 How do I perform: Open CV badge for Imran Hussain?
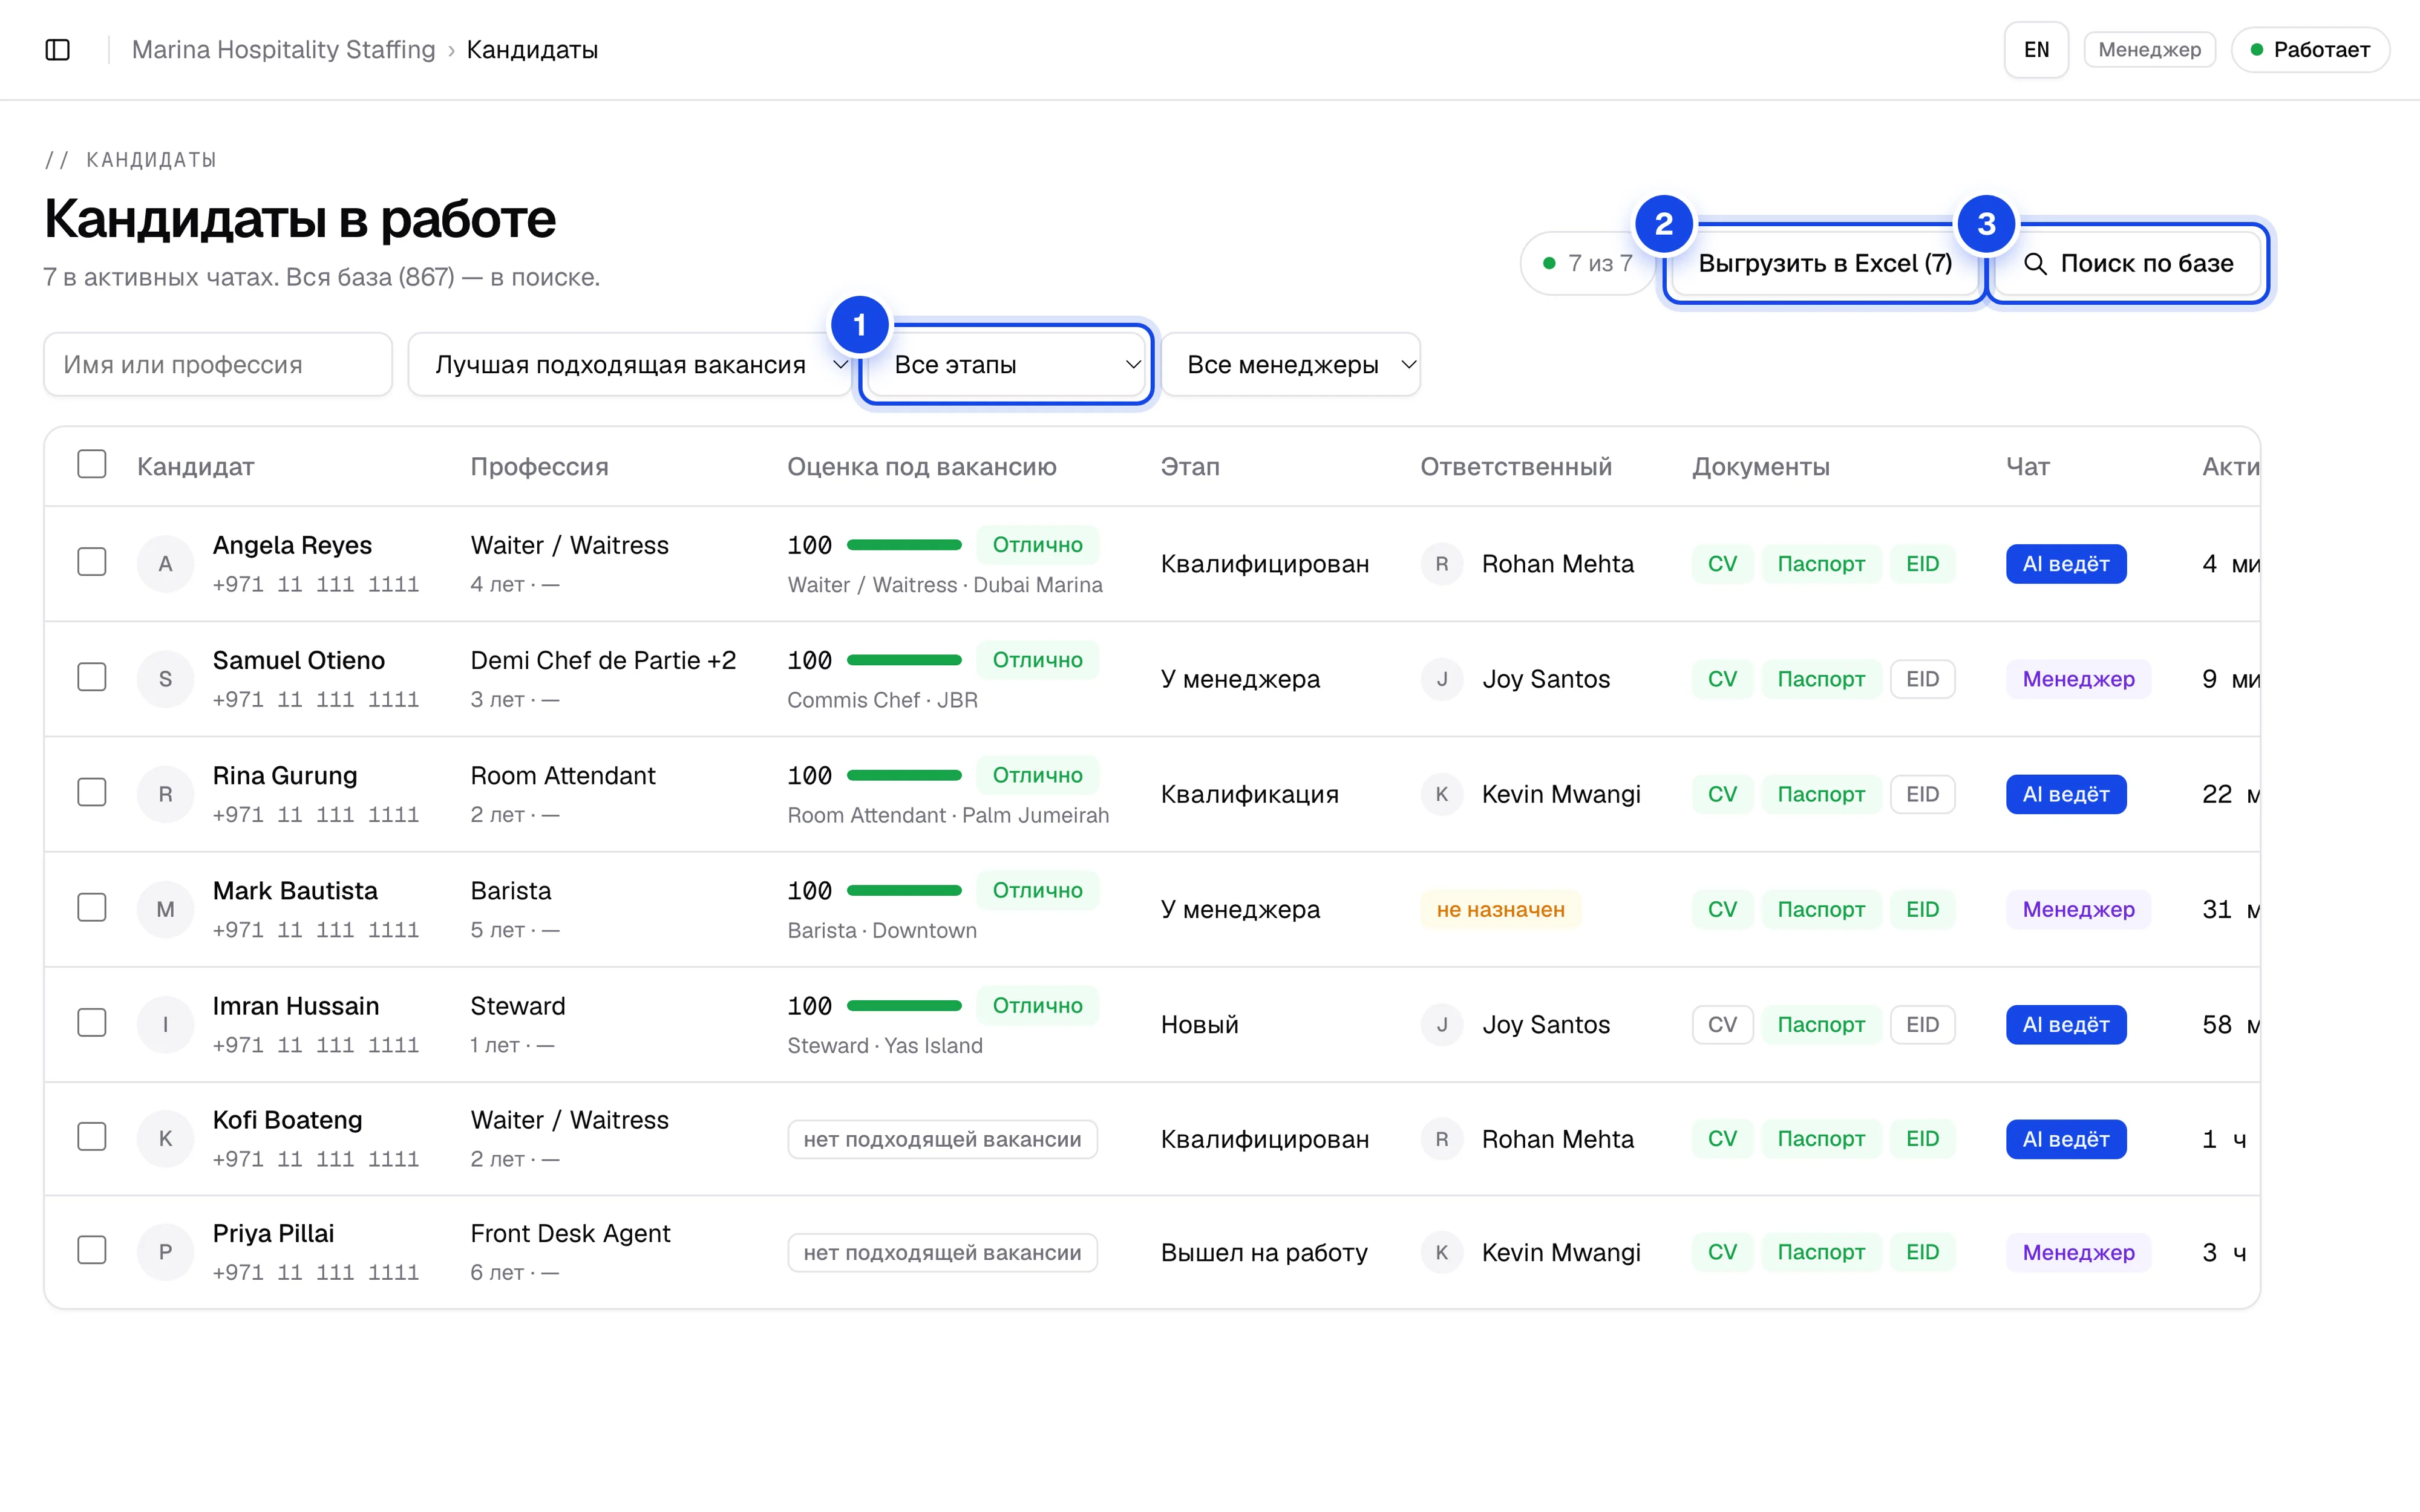click(1722, 1024)
